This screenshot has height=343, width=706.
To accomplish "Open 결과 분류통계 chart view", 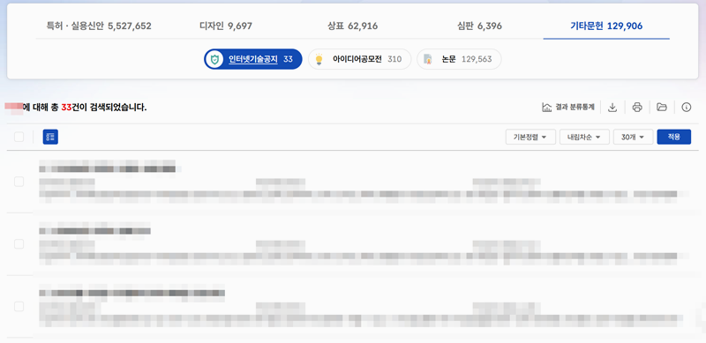I will point(567,107).
